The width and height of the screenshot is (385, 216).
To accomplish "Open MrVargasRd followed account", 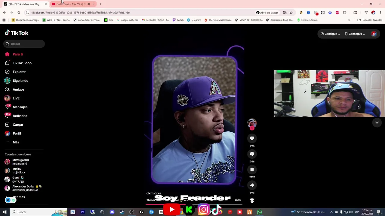I will click(x=17, y=162).
